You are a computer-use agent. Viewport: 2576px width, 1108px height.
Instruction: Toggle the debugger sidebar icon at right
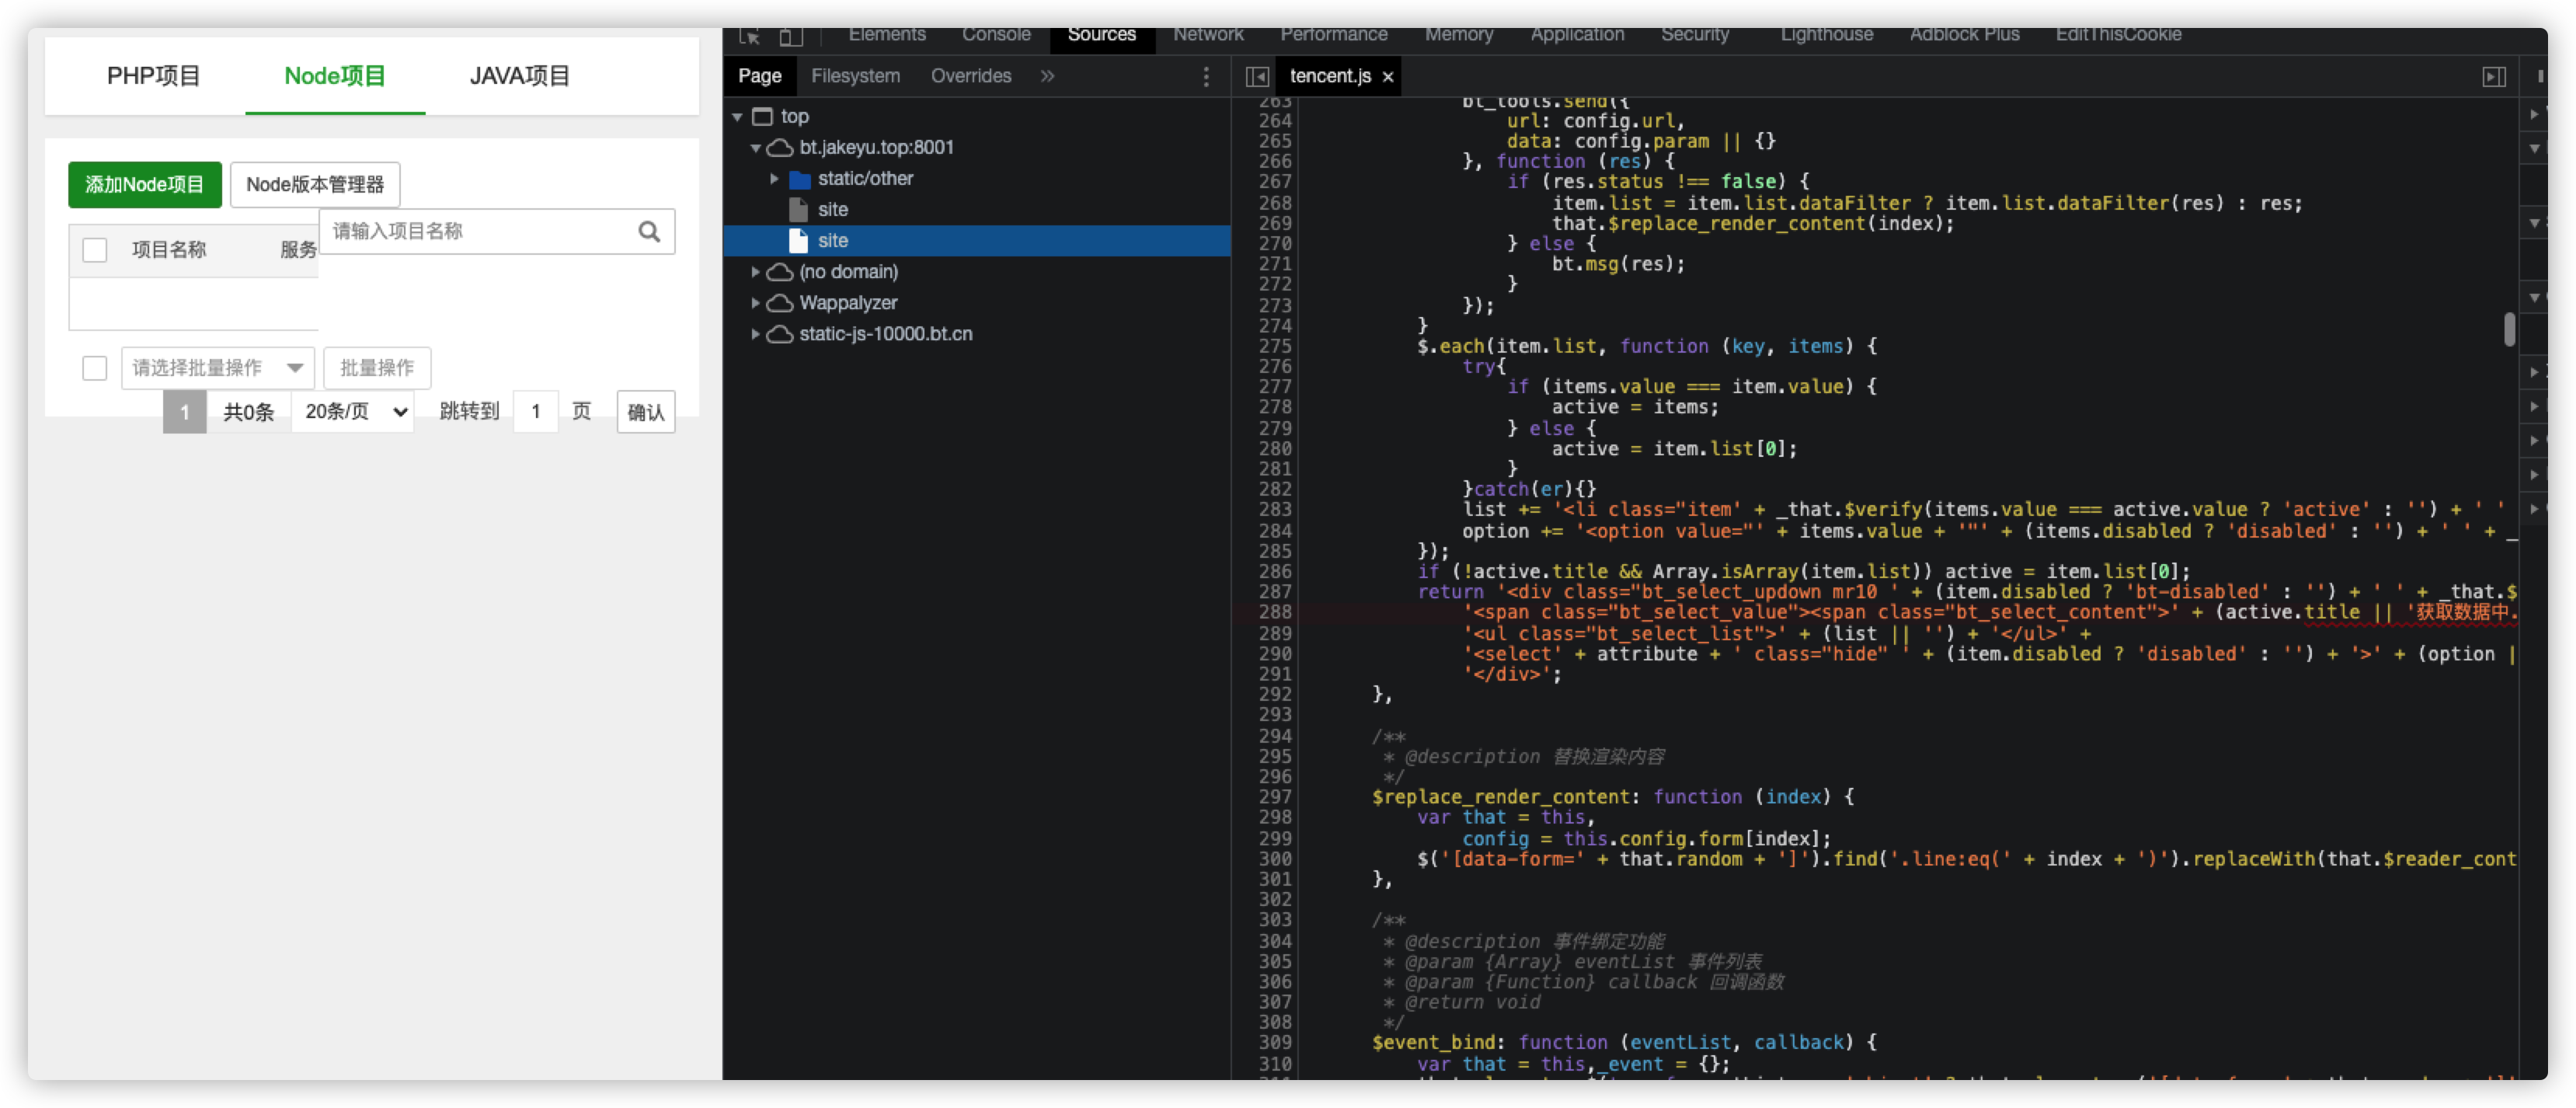[x=2494, y=77]
